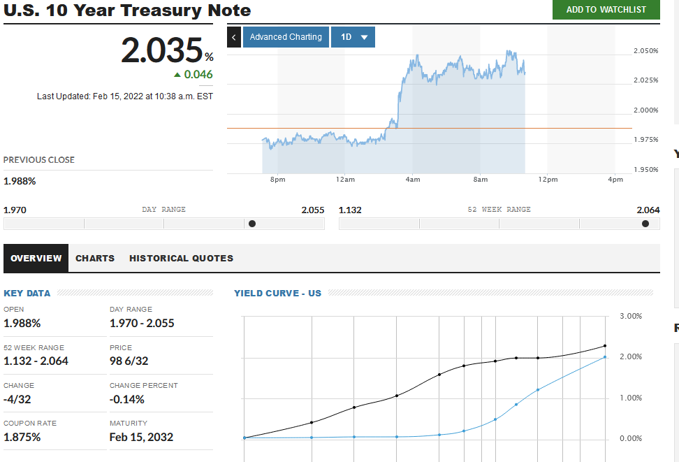The image size is (679, 462).
Task: Click the 4am label on the chart axis
Action: click(x=413, y=180)
